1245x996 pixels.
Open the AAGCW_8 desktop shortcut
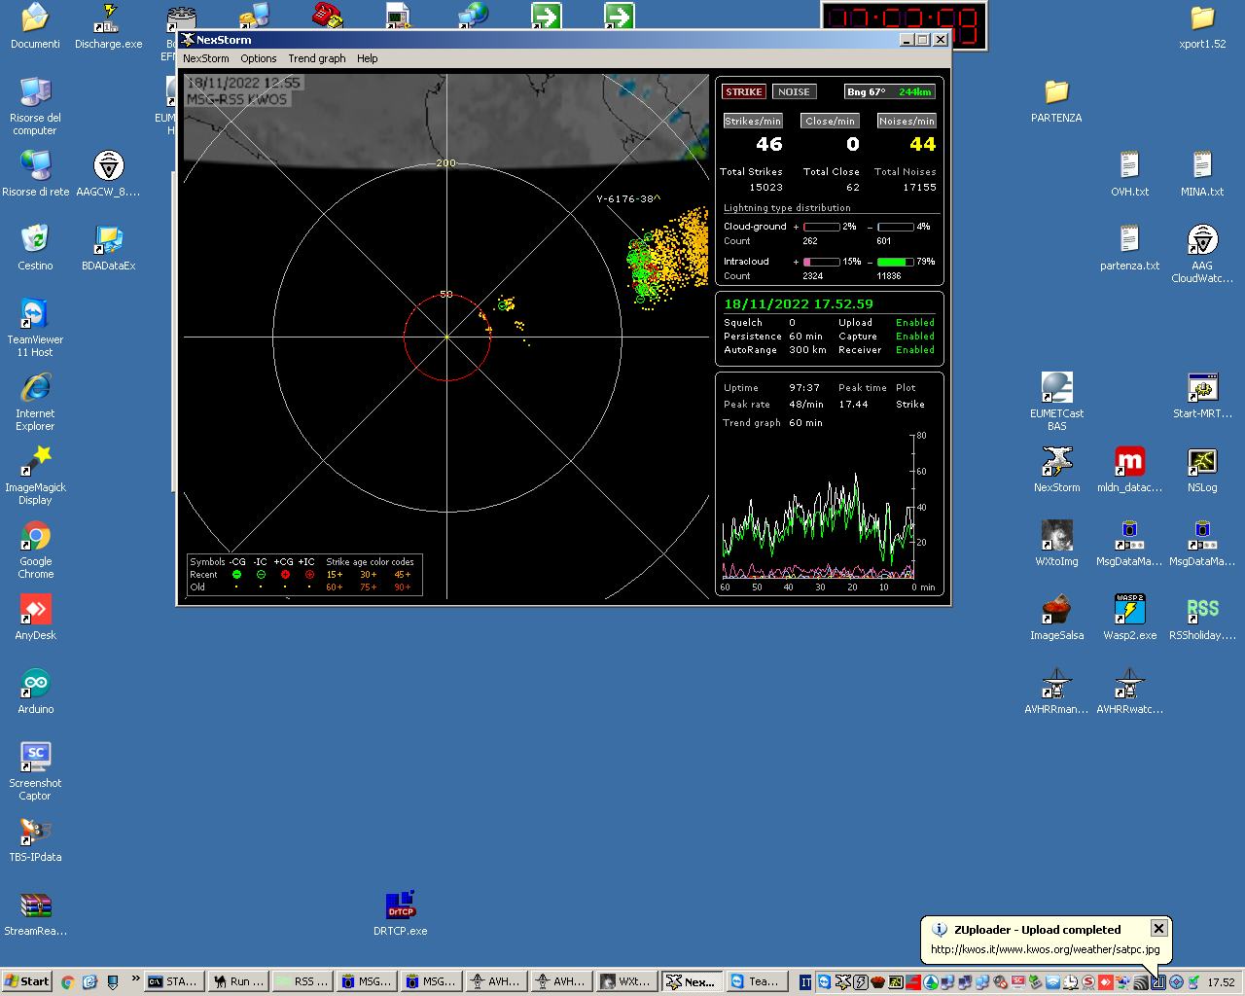pos(108,174)
